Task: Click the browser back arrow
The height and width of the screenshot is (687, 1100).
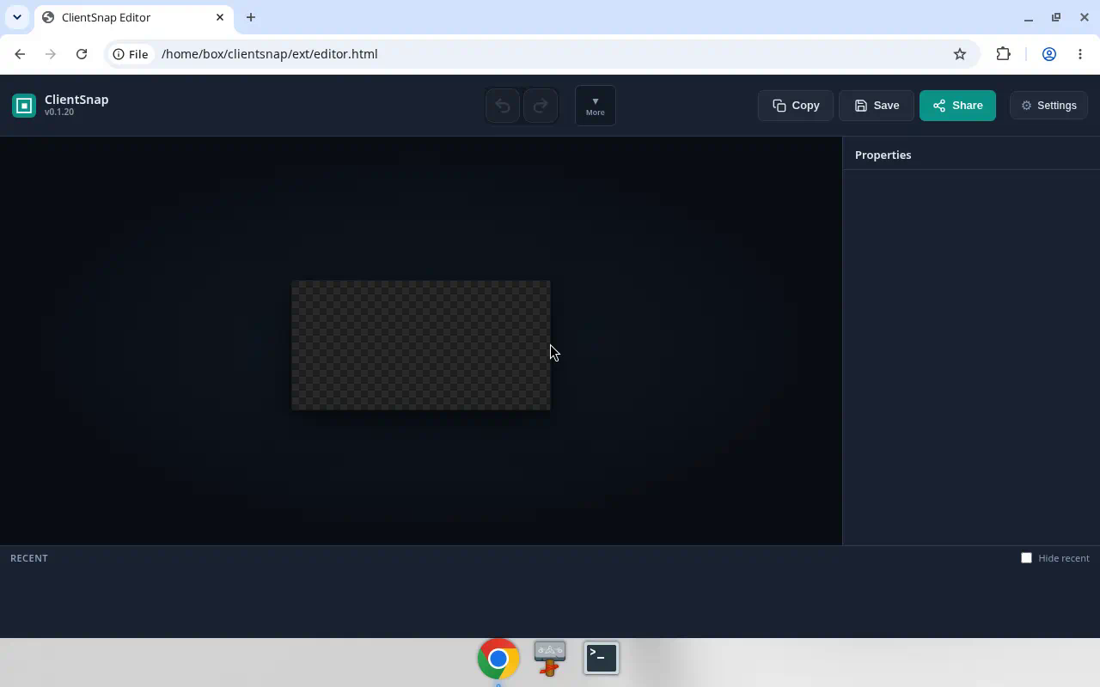Action: tap(20, 54)
